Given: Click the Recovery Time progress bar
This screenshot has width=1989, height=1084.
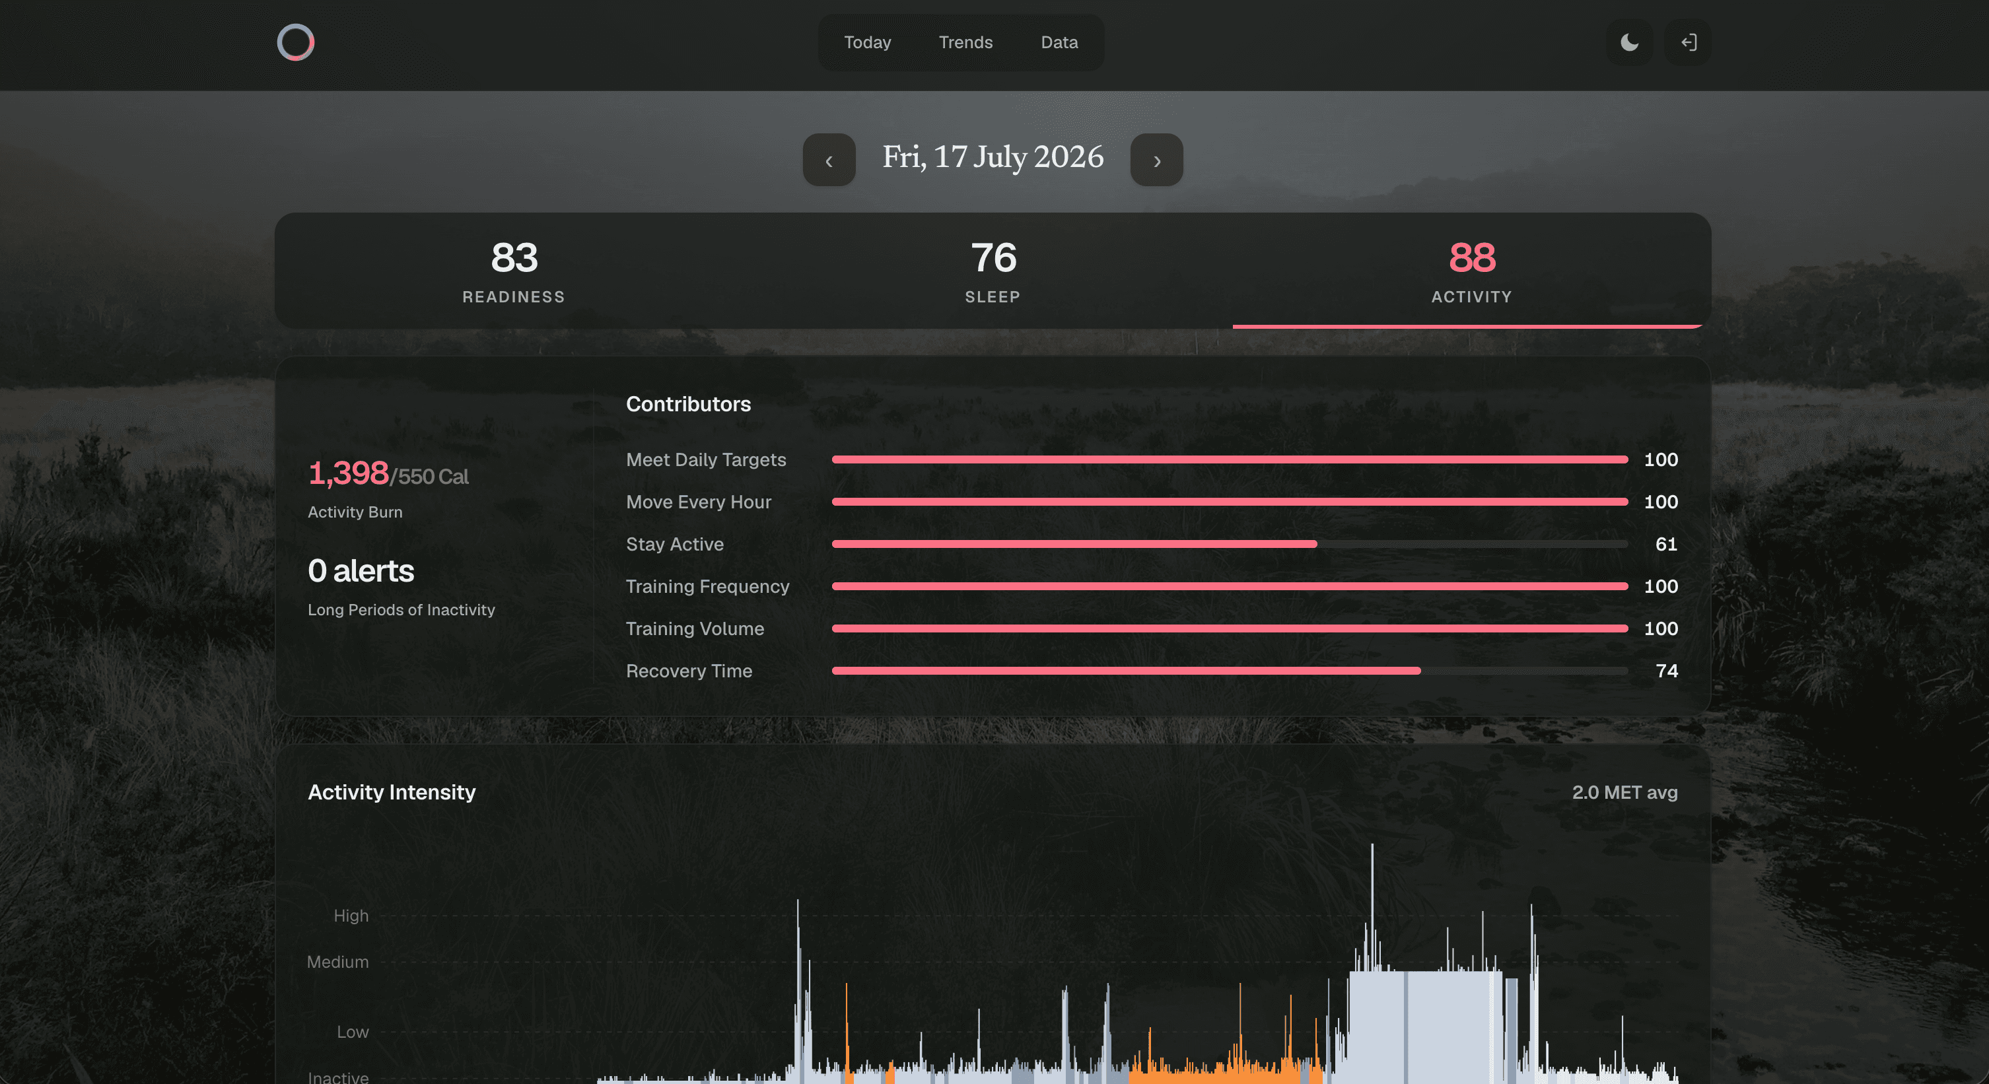Looking at the screenshot, I should [x=1230, y=671].
